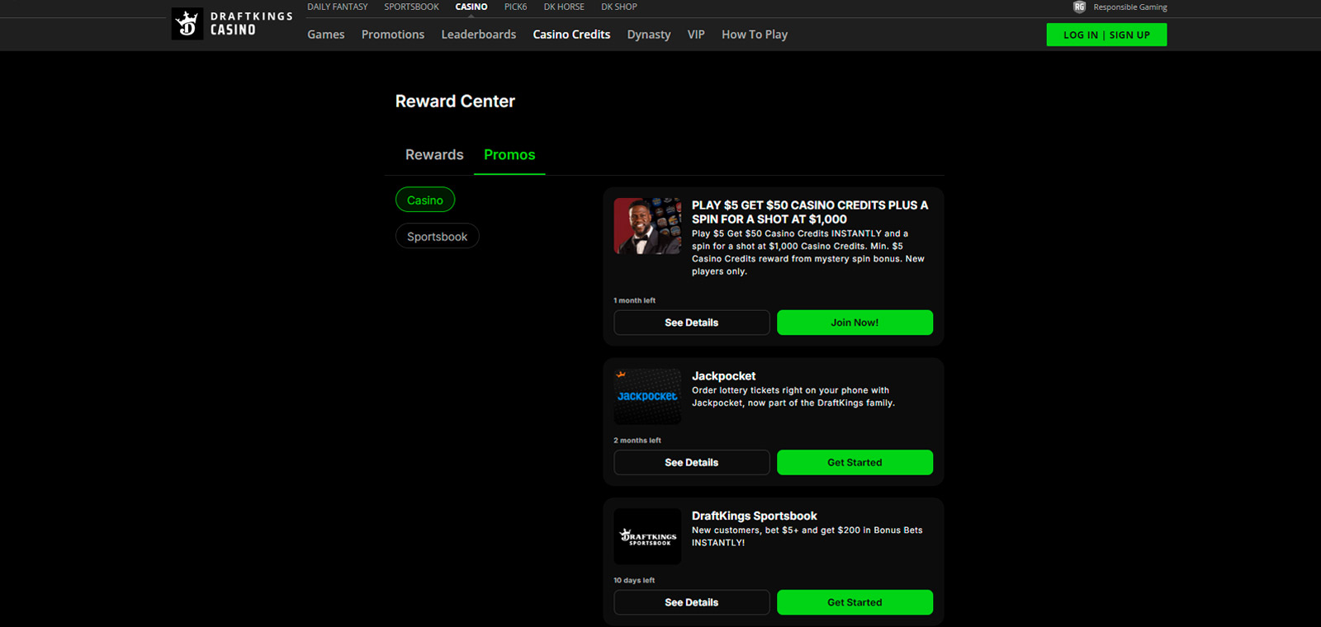Click Get Started on Jackpocket promo
1321x627 pixels.
click(855, 463)
